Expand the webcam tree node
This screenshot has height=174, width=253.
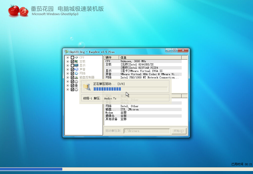[x=68, y=85]
